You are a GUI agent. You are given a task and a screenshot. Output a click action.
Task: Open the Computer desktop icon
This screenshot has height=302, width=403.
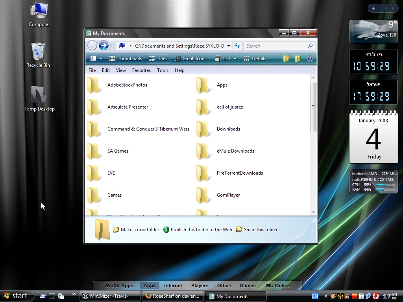[39, 15]
